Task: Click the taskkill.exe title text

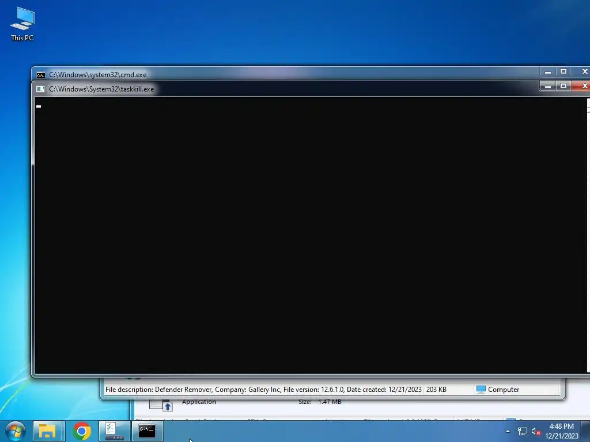Action: point(101,89)
